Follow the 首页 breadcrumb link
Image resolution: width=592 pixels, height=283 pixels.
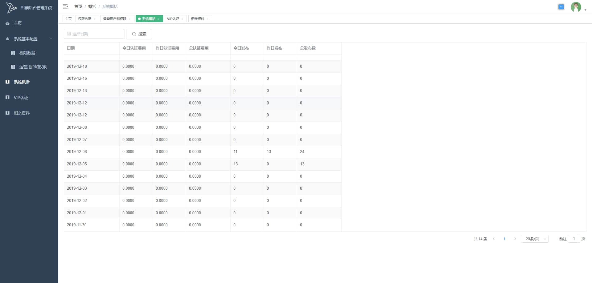pyautogui.click(x=78, y=6)
